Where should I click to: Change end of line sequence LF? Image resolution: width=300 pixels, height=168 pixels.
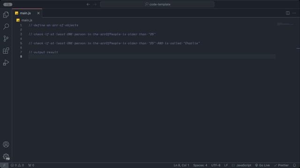pyautogui.click(x=226, y=165)
